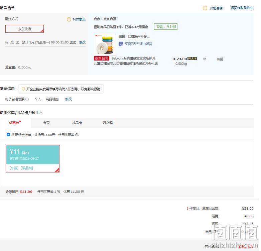
Task: Switch to the 领货码 tab
Action: [x=108, y=123]
